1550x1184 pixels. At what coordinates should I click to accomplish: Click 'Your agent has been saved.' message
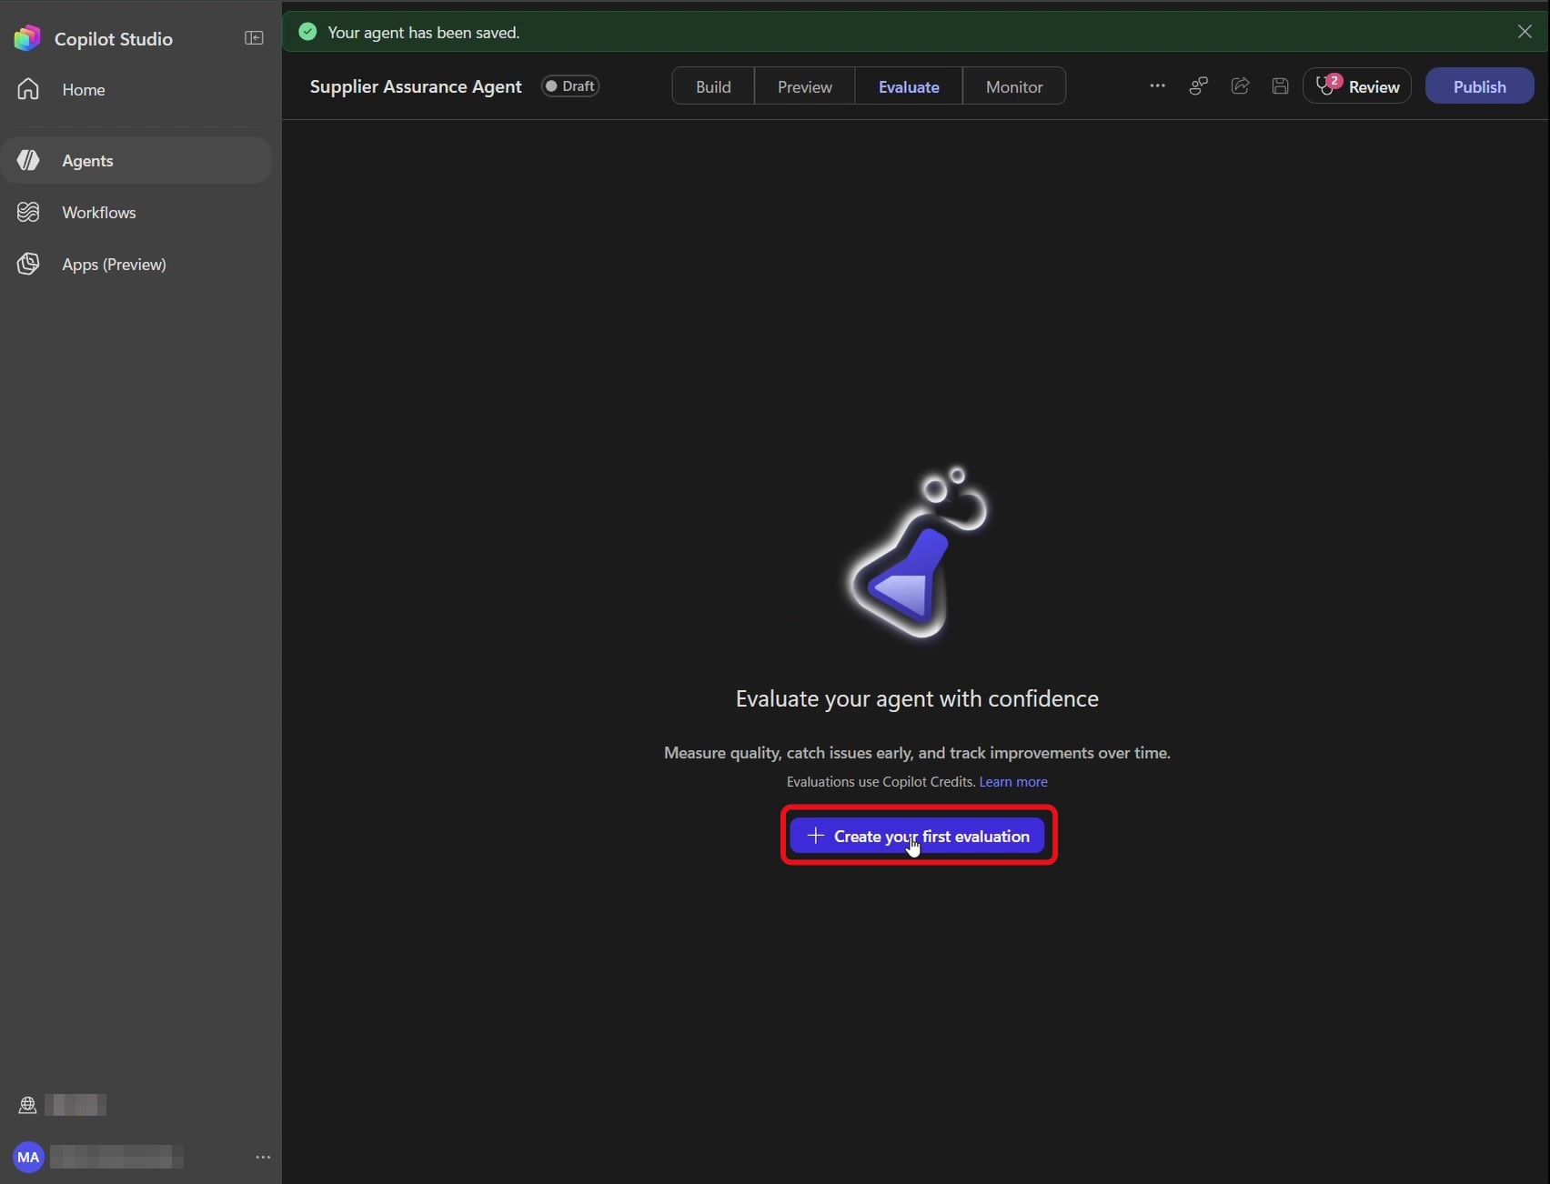(424, 32)
